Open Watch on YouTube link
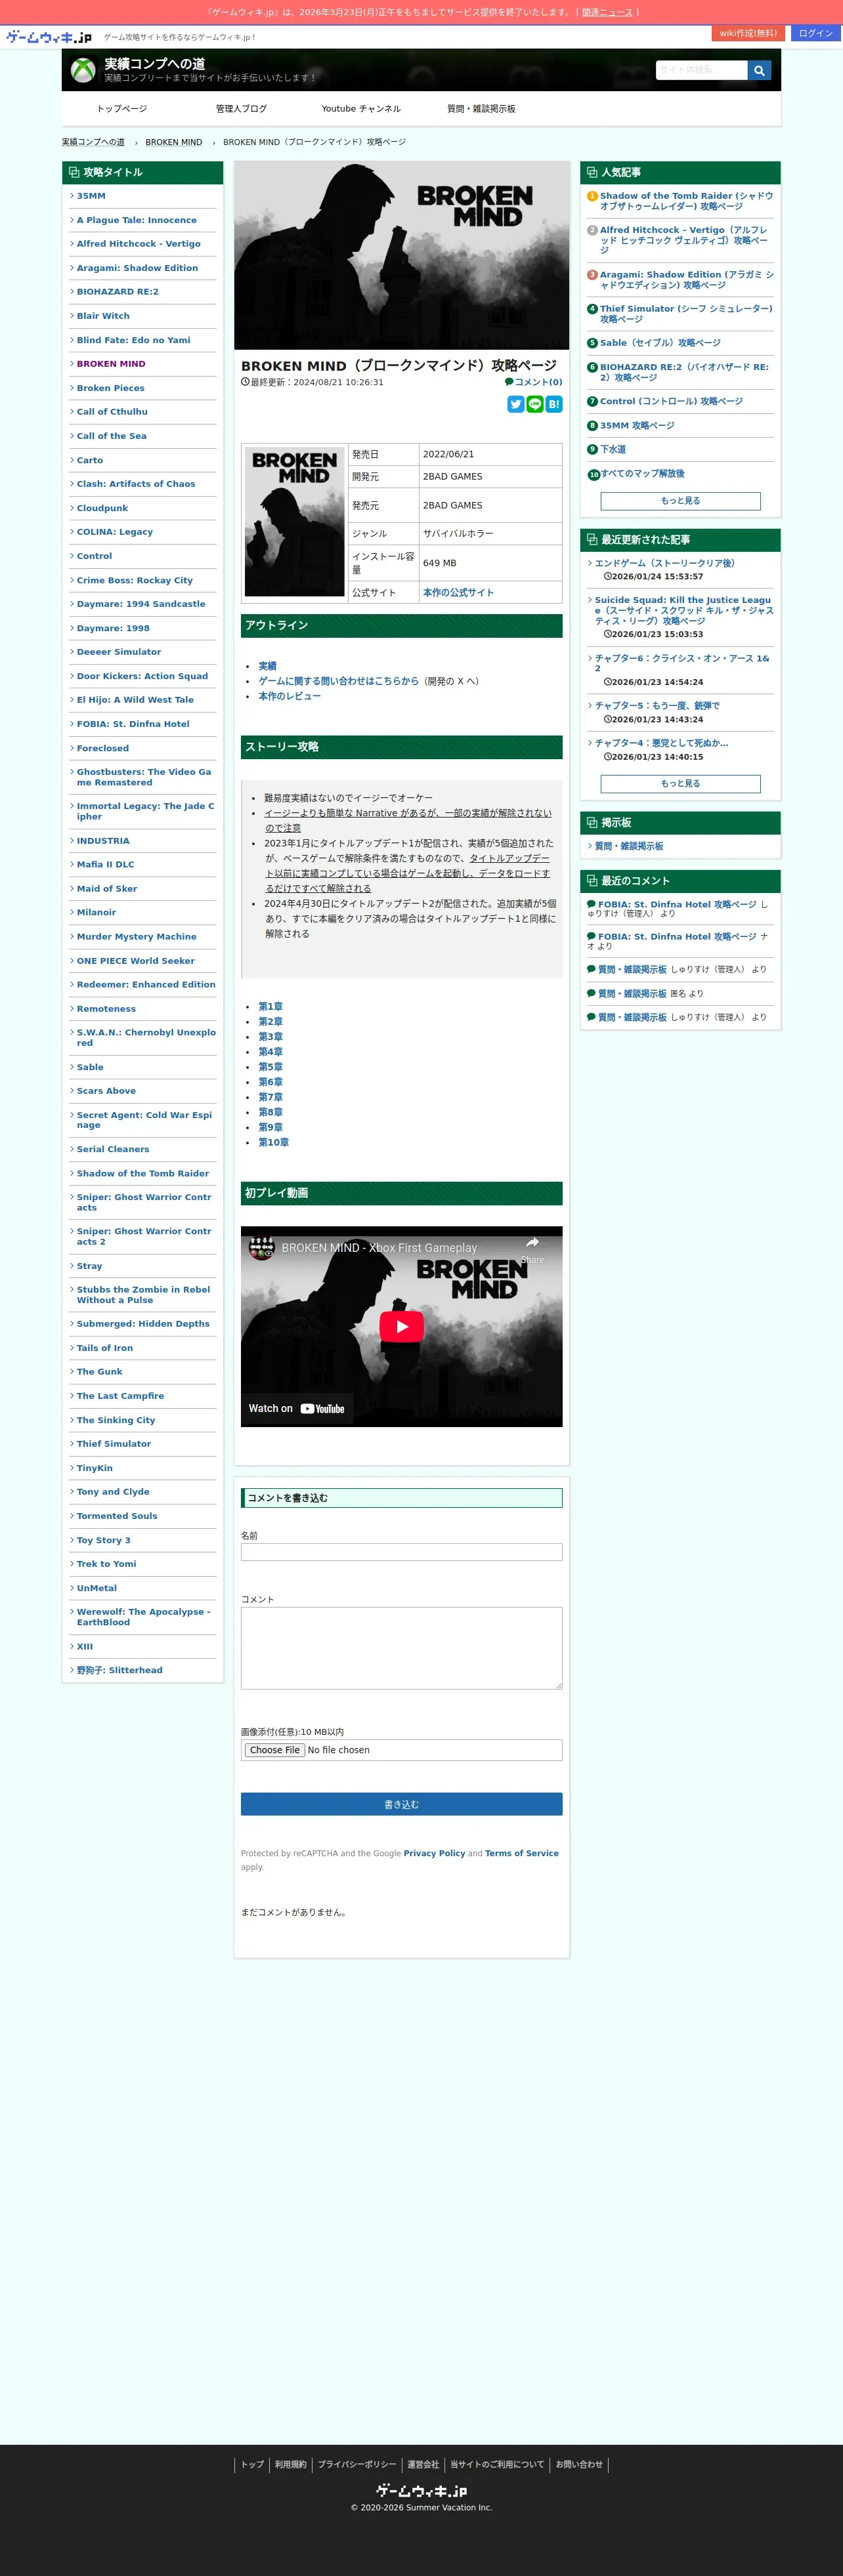The height and width of the screenshot is (2576, 843). tap(296, 1408)
